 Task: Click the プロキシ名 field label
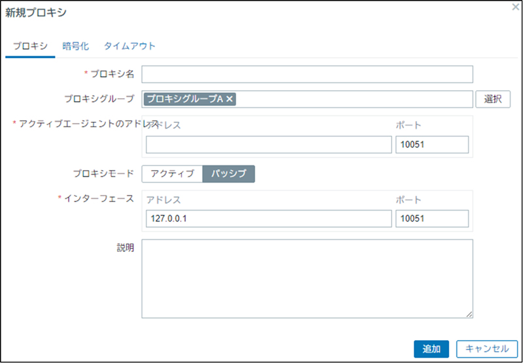[112, 75]
